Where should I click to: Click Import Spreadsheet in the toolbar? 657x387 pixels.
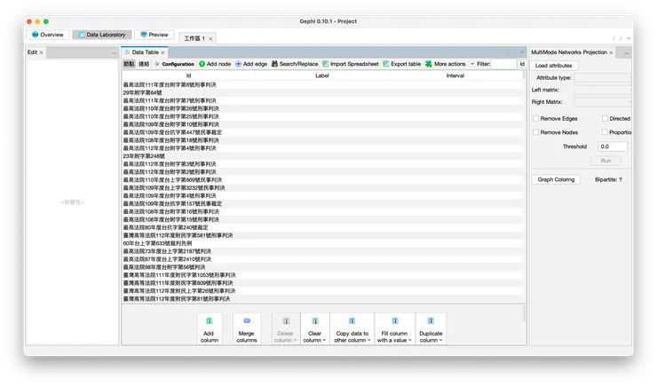point(351,64)
